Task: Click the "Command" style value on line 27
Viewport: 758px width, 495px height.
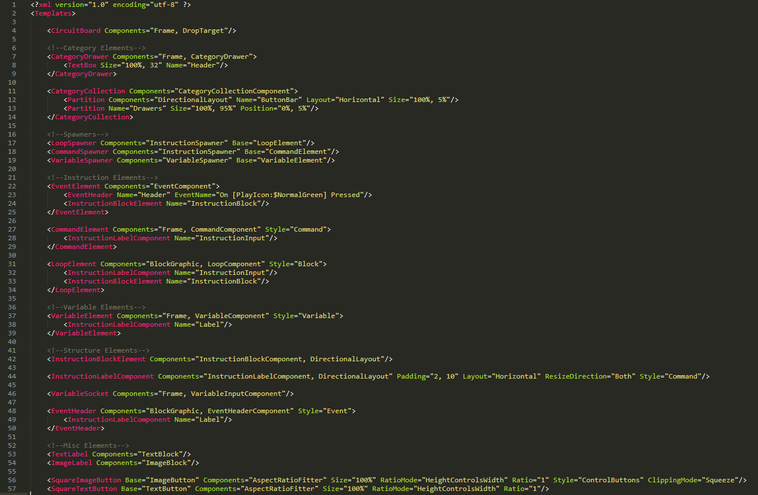Action: (308, 229)
